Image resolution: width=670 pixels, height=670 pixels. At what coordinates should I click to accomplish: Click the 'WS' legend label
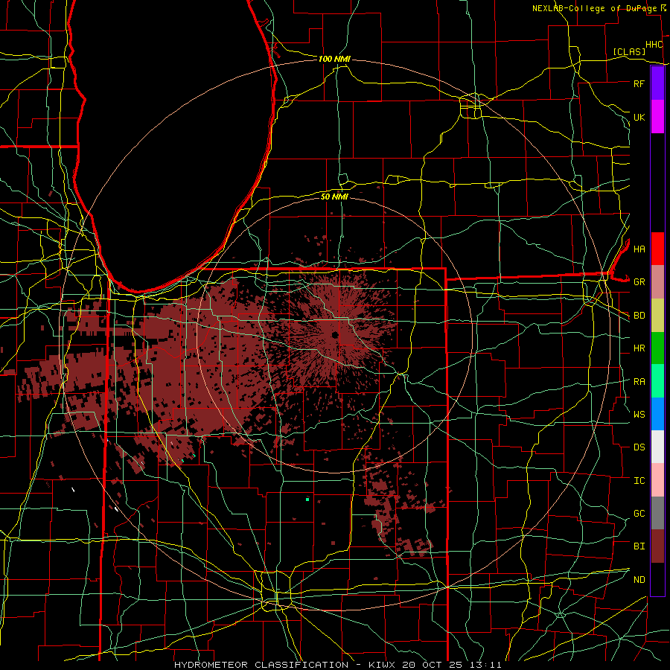[x=639, y=415]
